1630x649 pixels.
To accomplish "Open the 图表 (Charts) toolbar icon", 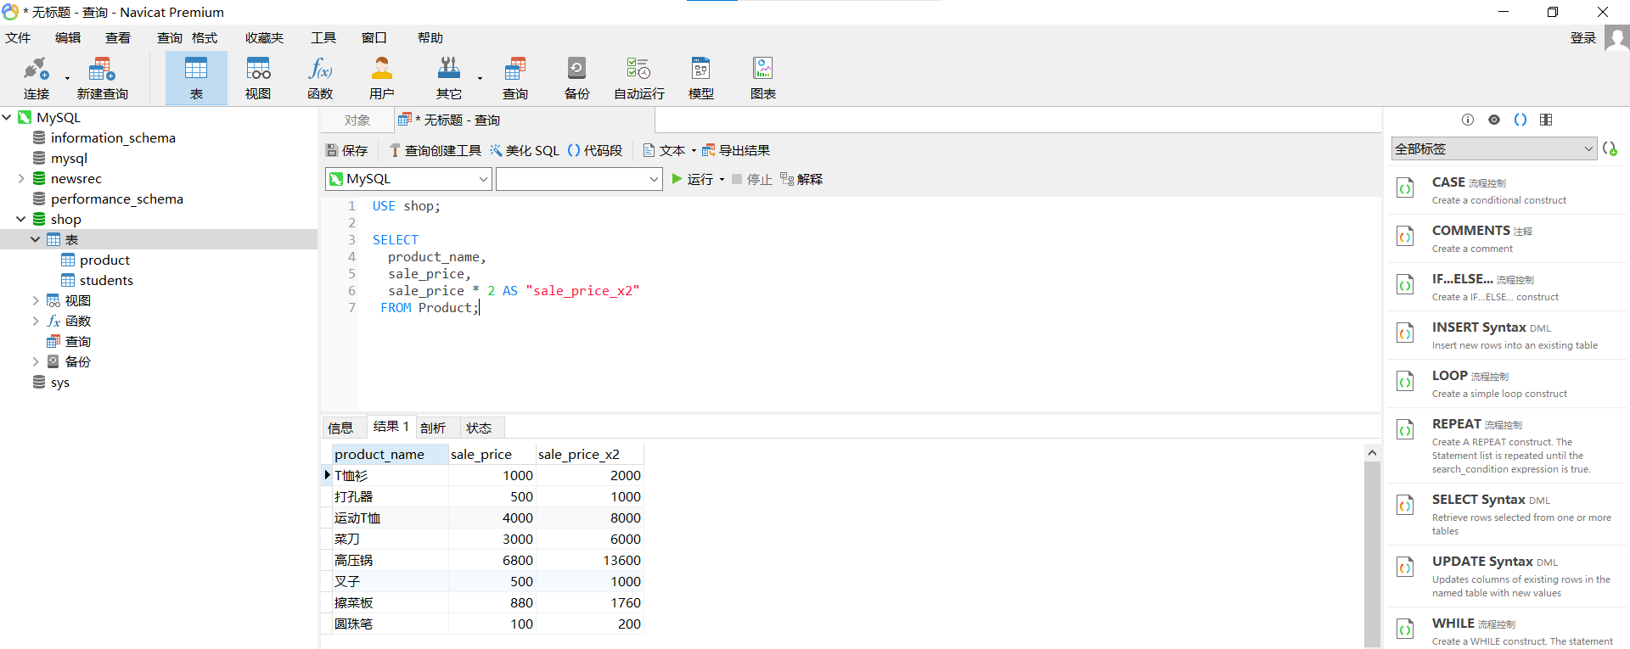I will (x=762, y=78).
